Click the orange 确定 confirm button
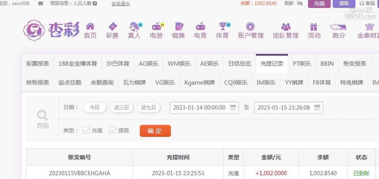The width and height of the screenshot is (379, 179). [155, 131]
